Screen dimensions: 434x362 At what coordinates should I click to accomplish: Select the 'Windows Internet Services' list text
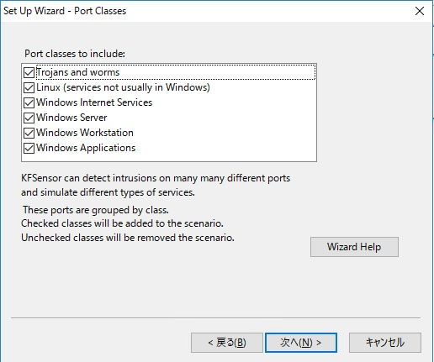coord(94,102)
